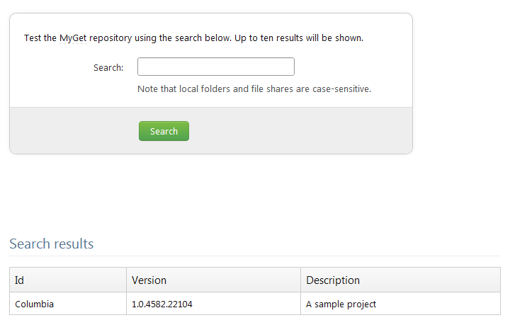Viewport: 505px width, 325px height.
Task: Click the gray footer bar beside the Search button
Action: pyautogui.click(x=297, y=131)
